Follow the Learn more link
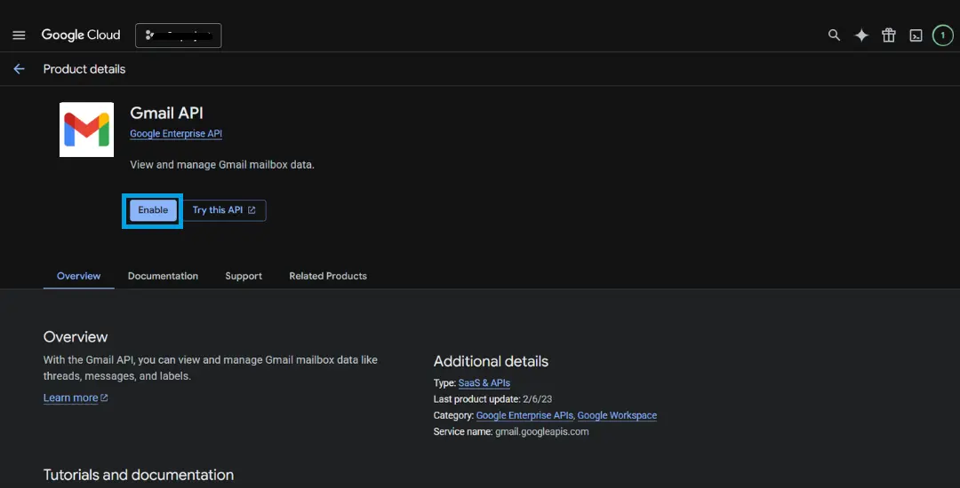 point(76,398)
